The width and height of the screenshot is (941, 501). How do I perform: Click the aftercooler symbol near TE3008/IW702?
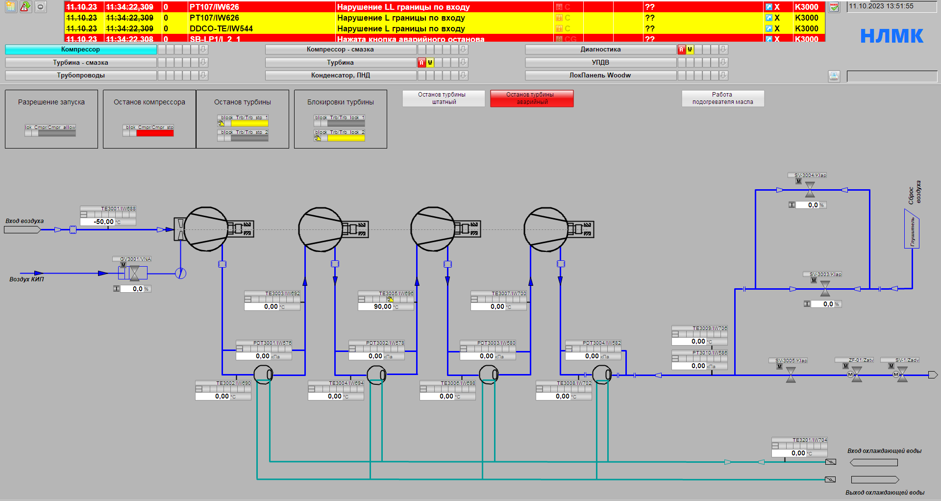[x=602, y=375]
